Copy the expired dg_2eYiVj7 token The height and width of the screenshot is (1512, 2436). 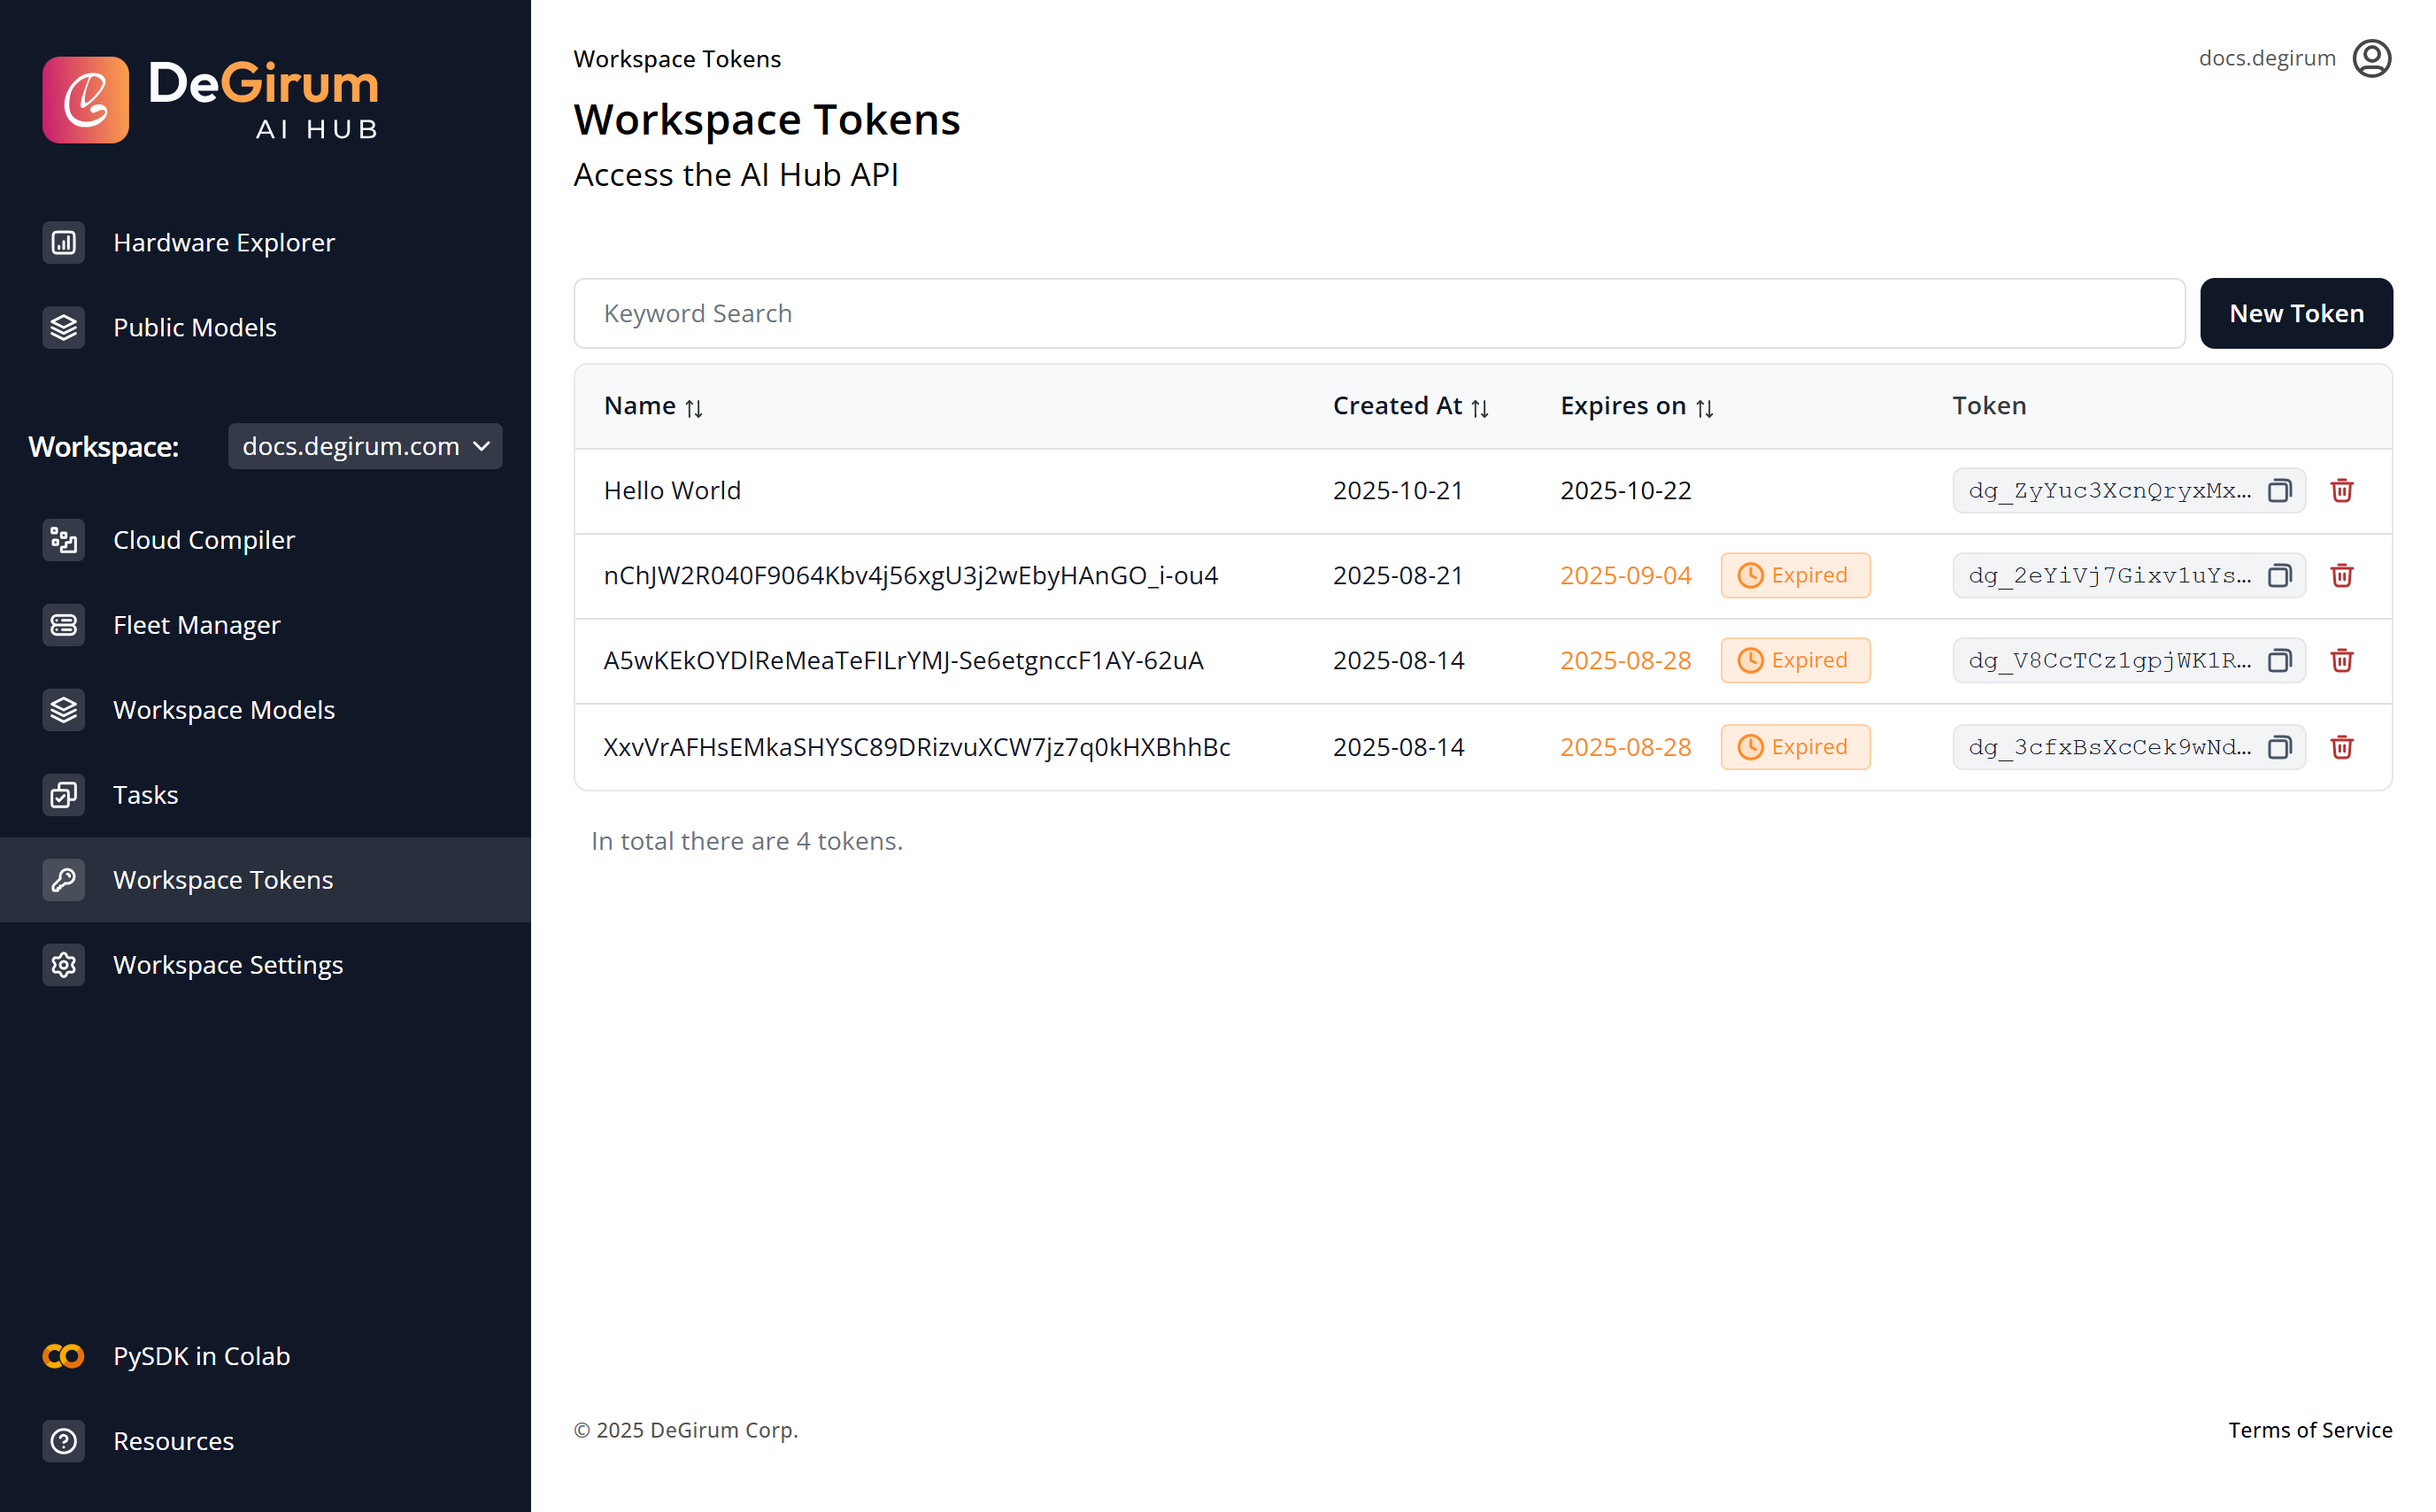pyautogui.click(x=2280, y=575)
